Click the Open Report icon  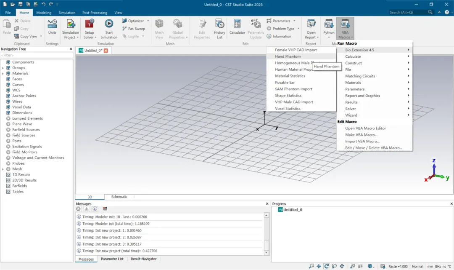pos(311,24)
